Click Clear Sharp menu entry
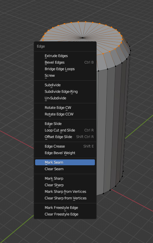The width and height of the screenshot is (153, 243). click(65, 185)
